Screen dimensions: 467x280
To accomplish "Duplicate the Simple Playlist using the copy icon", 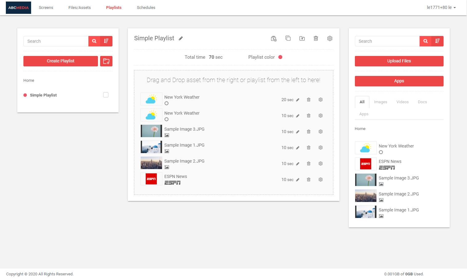I will pos(288,38).
